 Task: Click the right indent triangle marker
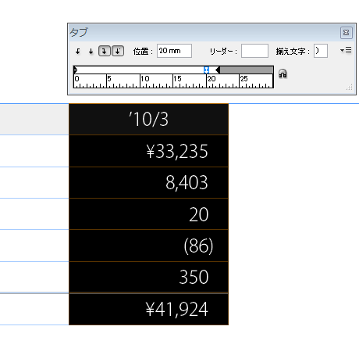[x=218, y=70]
